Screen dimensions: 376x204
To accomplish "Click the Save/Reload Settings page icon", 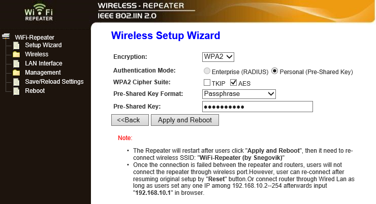I will point(16,82).
